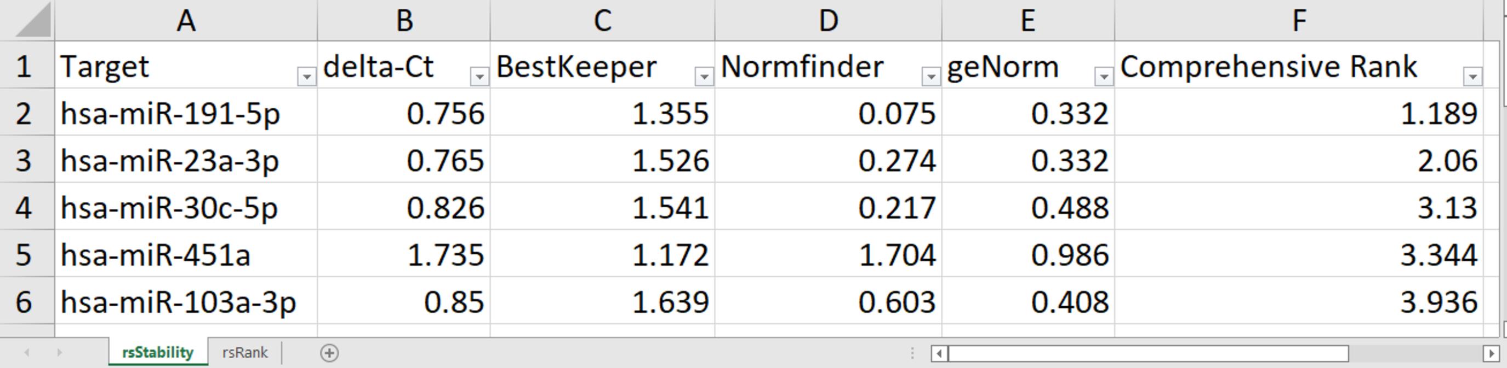Select column A header
The width and height of the screenshot is (1507, 368).
[x=186, y=20]
